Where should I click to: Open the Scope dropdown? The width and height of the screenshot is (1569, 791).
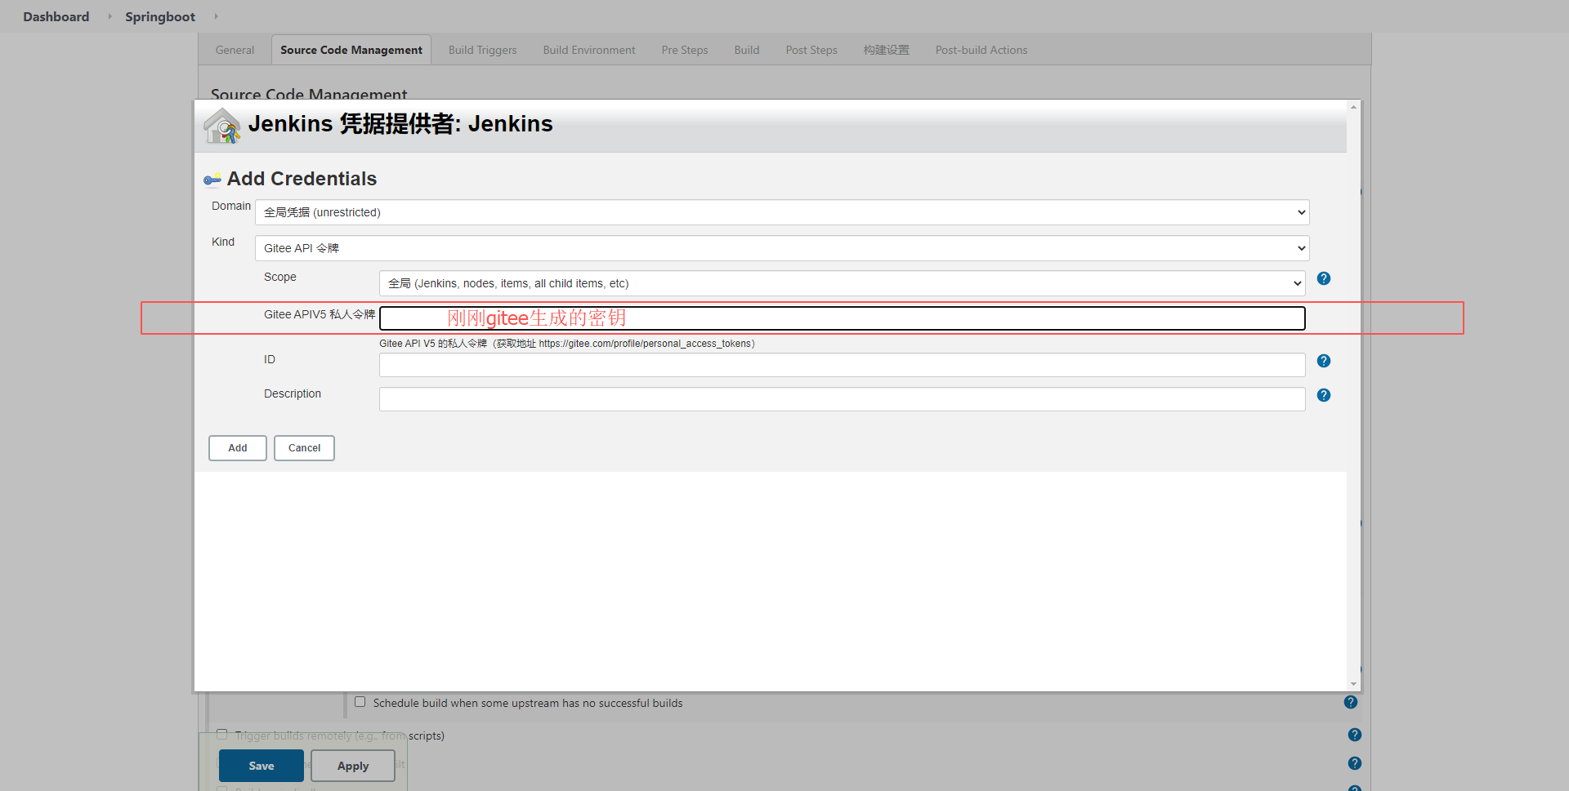pyautogui.click(x=842, y=283)
